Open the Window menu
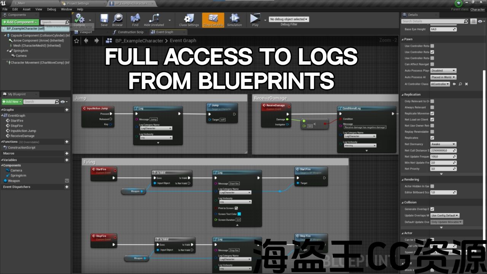Image resolution: width=487 pixels, height=274 pixels. tap(66, 9)
